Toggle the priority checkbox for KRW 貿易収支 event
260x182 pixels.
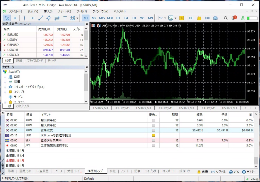153,130
